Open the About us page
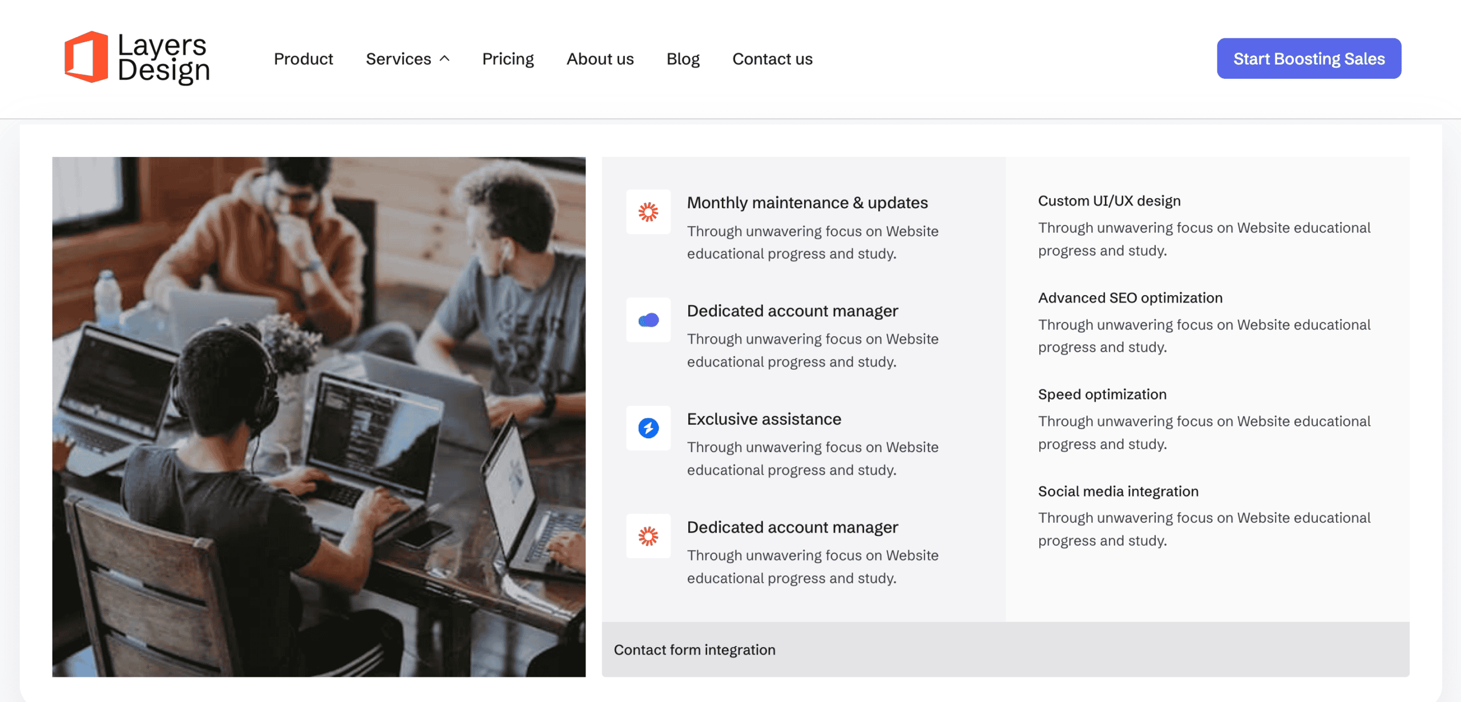The image size is (1461, 702). (x=600, y=59)
